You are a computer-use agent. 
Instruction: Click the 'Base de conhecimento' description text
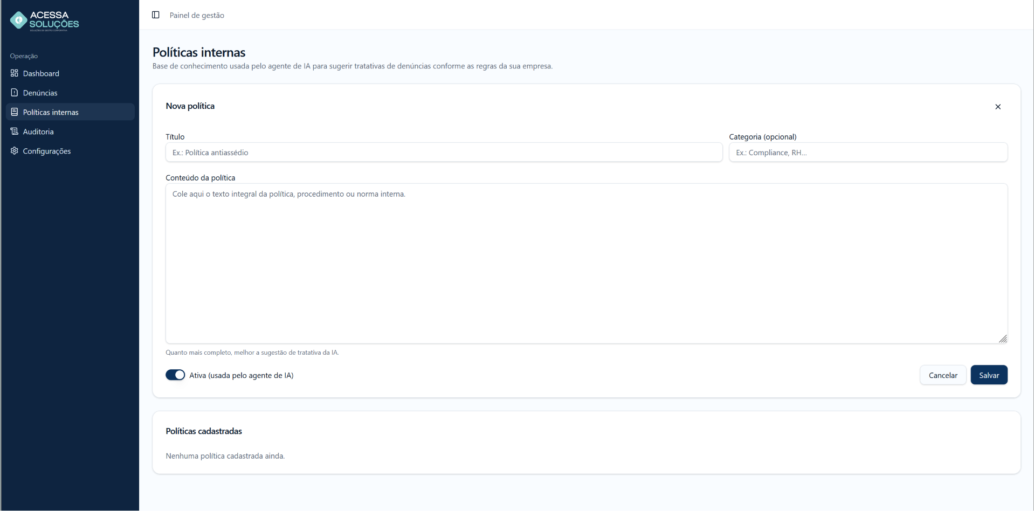pyautogui.click(x=353, y=66)
